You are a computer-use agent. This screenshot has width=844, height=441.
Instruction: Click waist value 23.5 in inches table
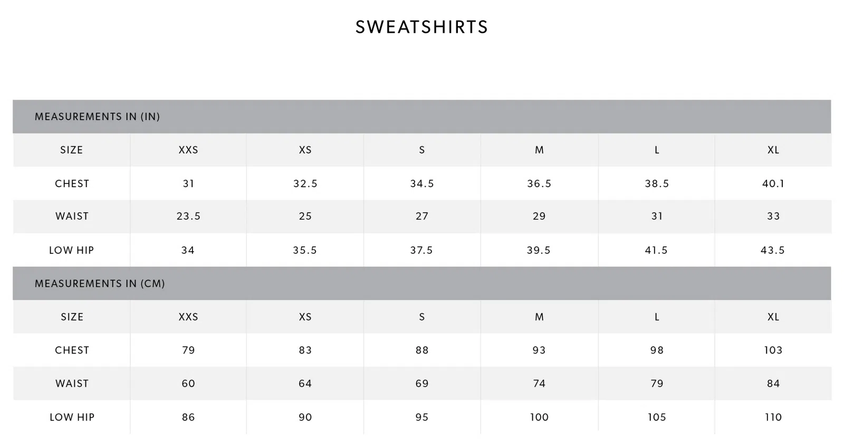188,216
